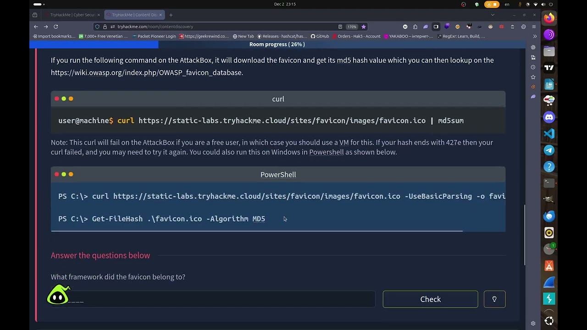
Task: Launch Wireshark from the dock
Action: coord(549,282)
